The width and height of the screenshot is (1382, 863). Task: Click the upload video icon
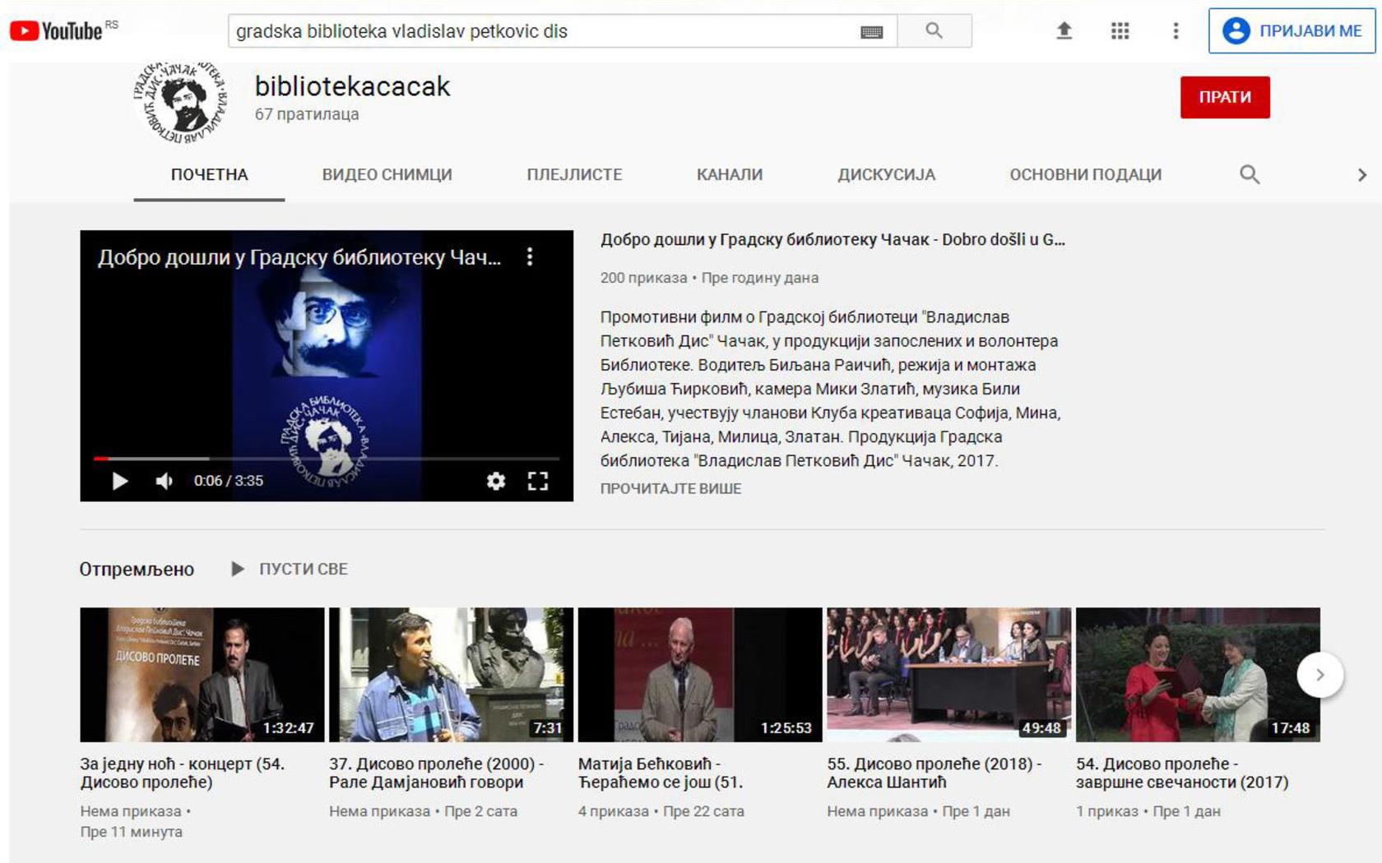click(1064, 31)
